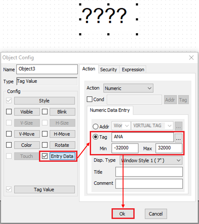This screenshot has width=199, height=224.
Task: Click the V-Move config button
Action: click(27, 134)
